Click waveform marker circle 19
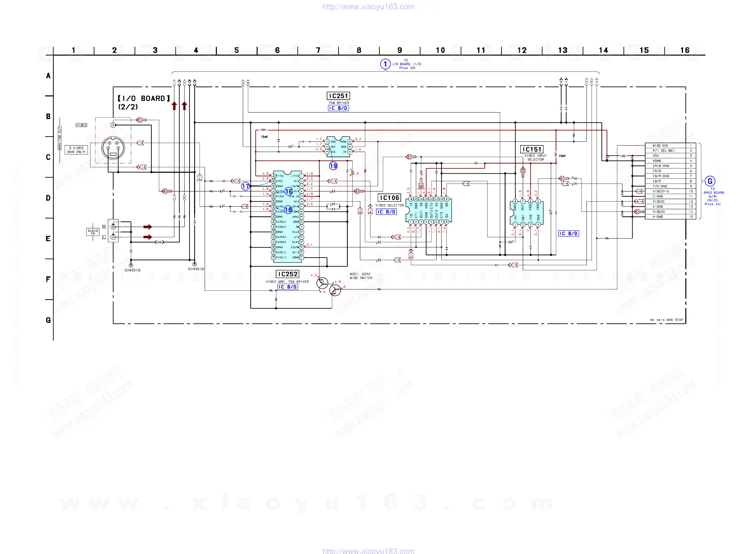Screen dimensions: 737x554 (x=333, y=166)
